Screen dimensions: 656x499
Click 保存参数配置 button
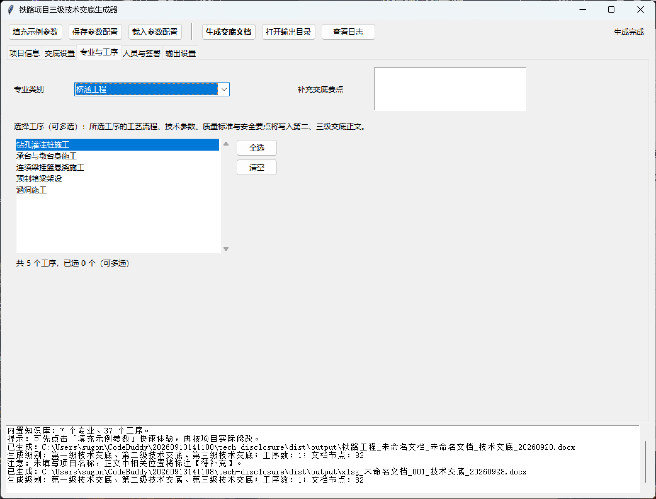pyautogui.click(x=95, y=32)
